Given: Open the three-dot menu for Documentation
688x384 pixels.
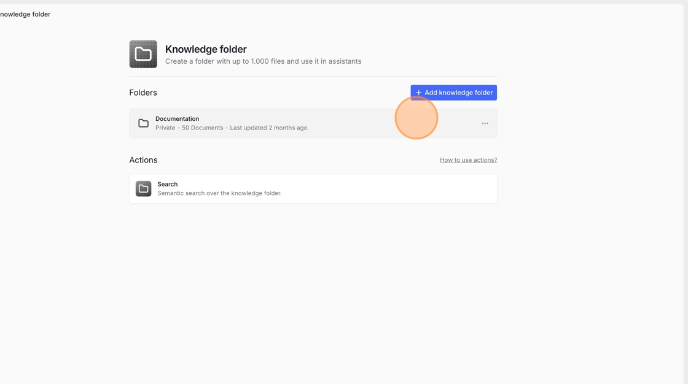Looking at the screenshot, I should [x=485, y=123].
